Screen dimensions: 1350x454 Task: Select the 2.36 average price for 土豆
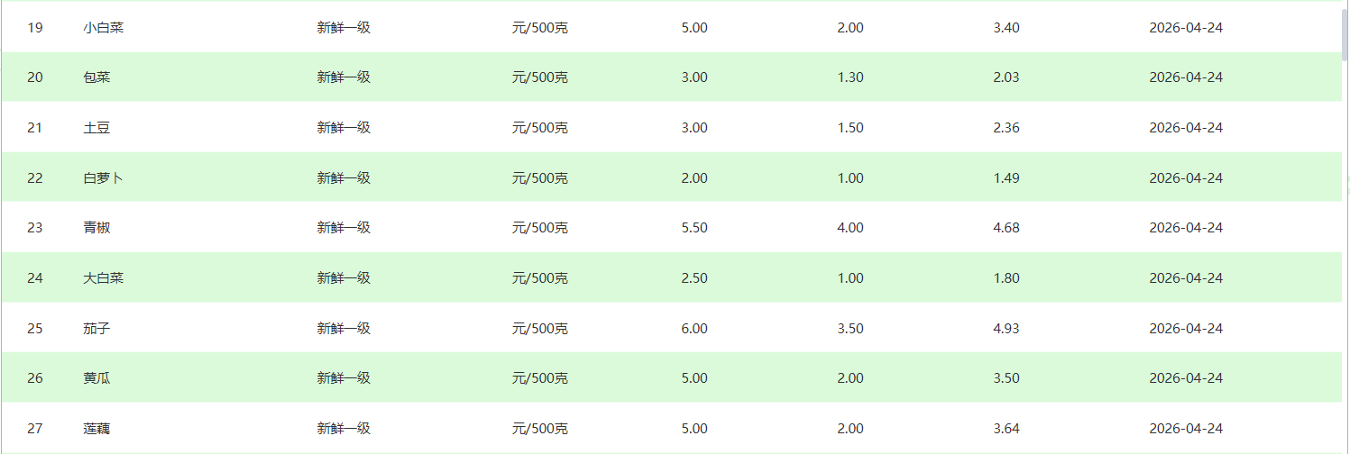click(1006, 128)
